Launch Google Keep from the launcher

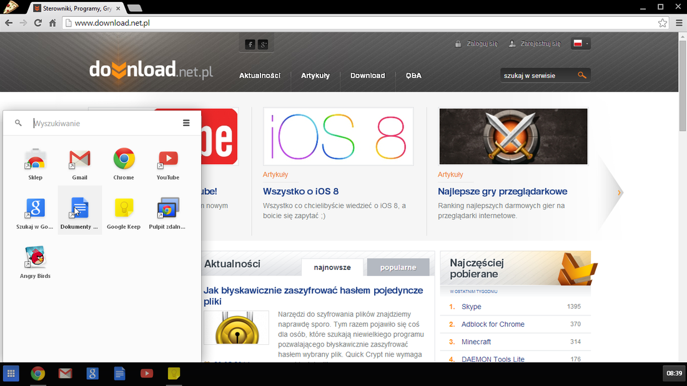click(x=124, y=214)
